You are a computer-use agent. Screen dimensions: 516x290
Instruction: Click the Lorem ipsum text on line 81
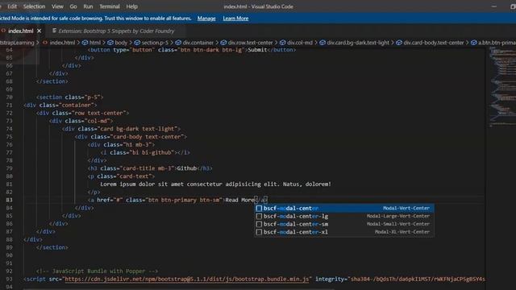click(x=215, y=184)
